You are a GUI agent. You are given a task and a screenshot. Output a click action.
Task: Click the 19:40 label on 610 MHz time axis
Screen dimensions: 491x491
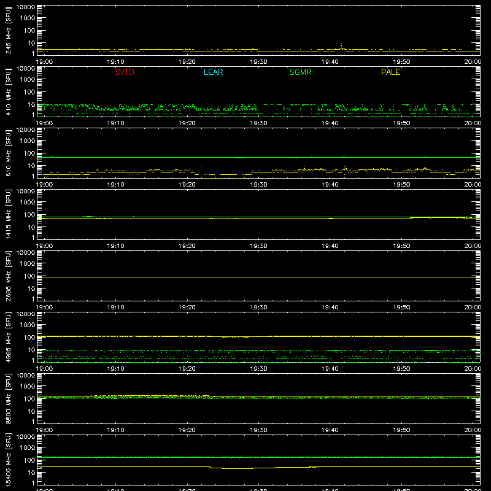(330, 185)
